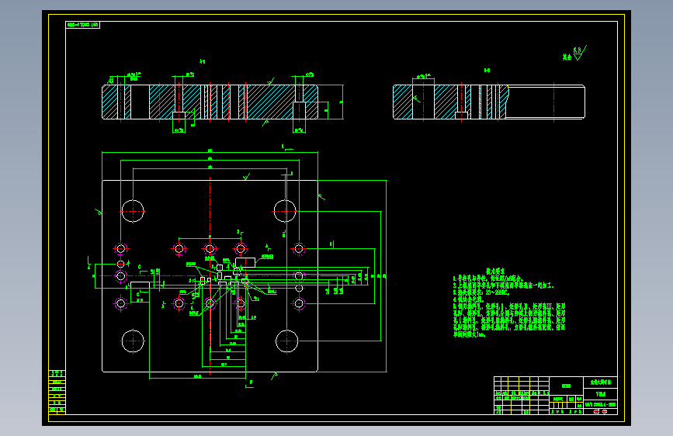Click the yellow revision table beside the left margin
Screen dimensions: 673x436
click(x=57, y=393)
